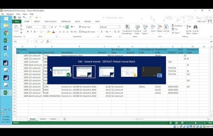Open Chrome from the Windows taskbar
The height and width of the screenshot is (136, 213).
(x=6, y=33)
